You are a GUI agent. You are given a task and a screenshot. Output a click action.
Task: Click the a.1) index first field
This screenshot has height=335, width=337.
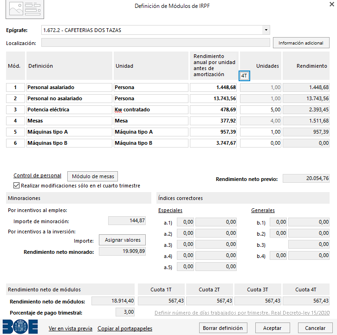(x=185, y=222)
